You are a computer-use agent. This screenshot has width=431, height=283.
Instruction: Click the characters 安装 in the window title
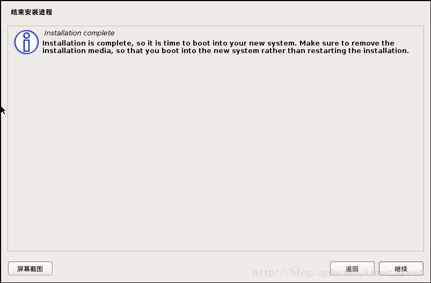(32, 12)
